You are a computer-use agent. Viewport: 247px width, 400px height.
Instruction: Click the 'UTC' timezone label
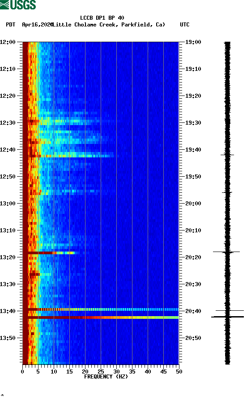[x=185, y=25]
